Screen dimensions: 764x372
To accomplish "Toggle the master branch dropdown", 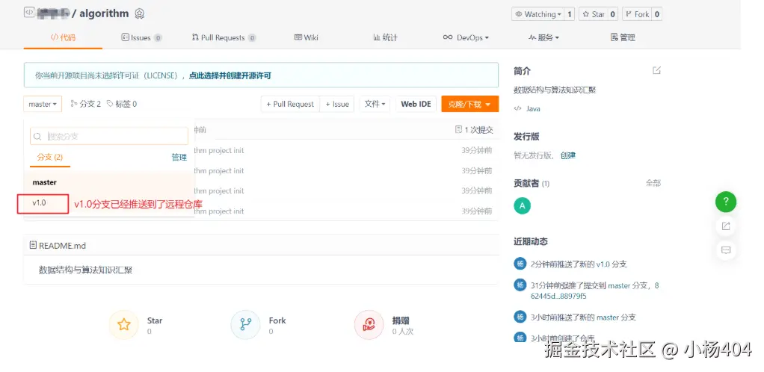I will pos(43,104).
